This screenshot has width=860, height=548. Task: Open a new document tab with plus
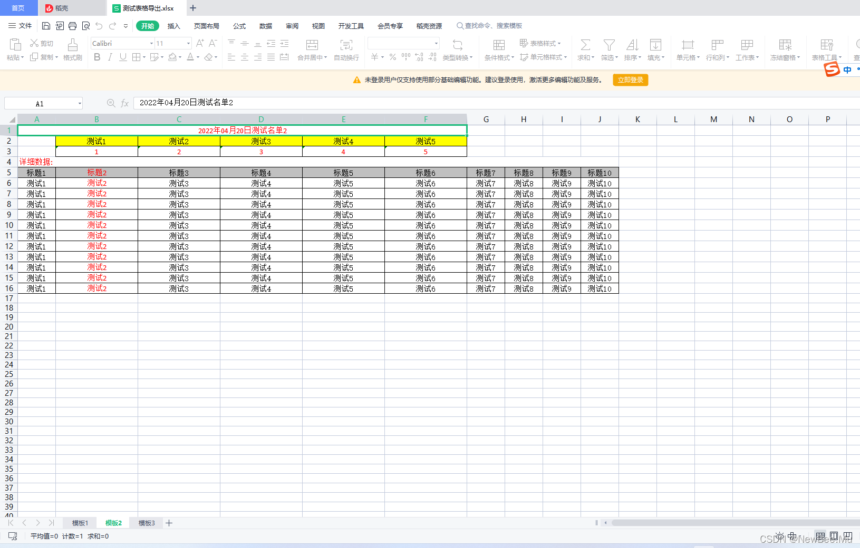(x=193, y=8)
